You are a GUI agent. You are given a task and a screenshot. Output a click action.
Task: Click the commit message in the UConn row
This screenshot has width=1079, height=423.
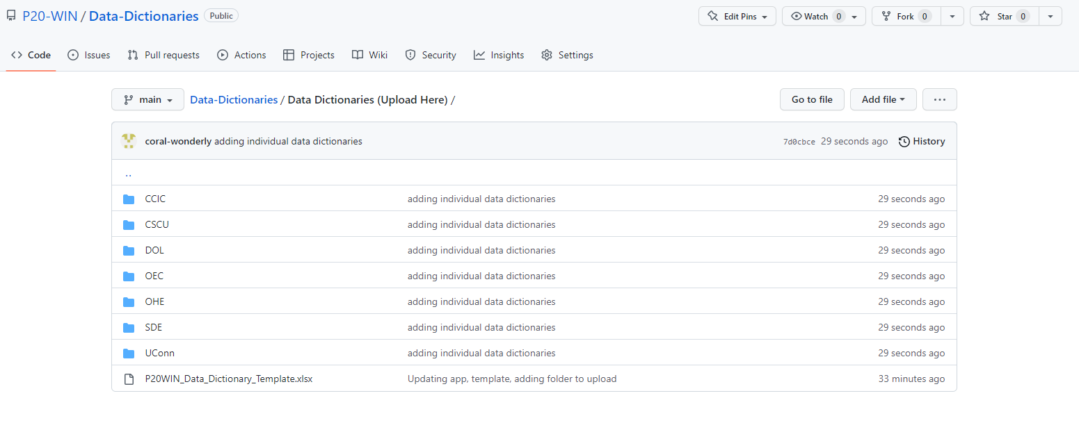pos(481,353)
